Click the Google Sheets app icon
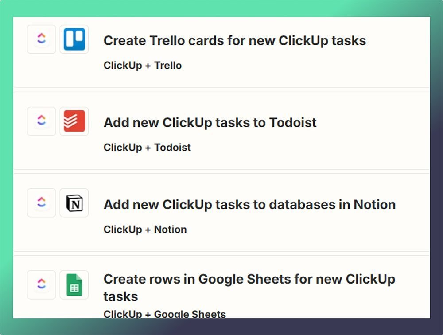Viewport: 443px width, 335px height. click(74, 284)
